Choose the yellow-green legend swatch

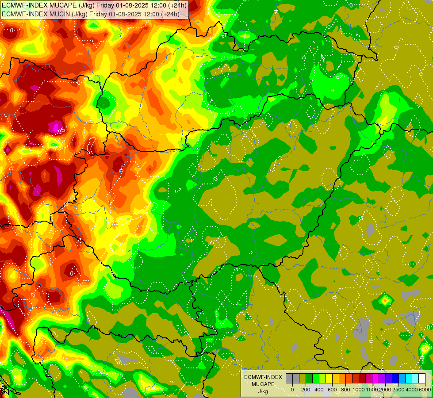click(x=322, y=378)
